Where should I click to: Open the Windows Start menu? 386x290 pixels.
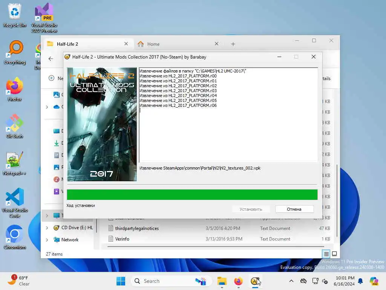click(x=121, y=281)
